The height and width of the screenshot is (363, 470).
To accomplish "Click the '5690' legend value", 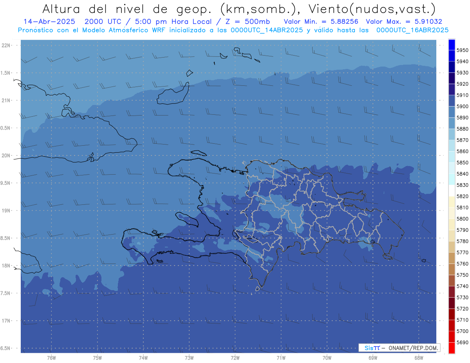I will pos(463,343).
